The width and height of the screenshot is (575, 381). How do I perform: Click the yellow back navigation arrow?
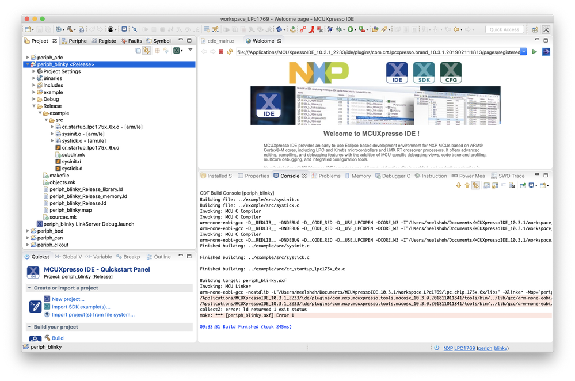[456, 29]
